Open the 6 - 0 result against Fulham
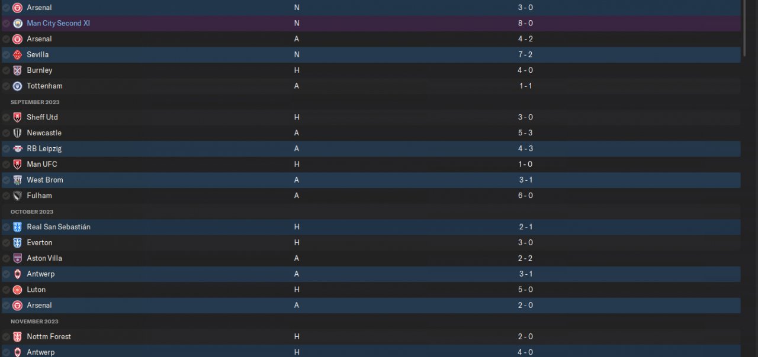 click(x=526, y=196)
